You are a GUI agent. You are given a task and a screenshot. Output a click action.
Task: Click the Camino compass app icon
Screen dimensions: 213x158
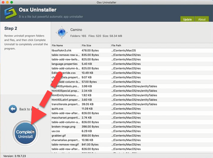pos(62,32)
